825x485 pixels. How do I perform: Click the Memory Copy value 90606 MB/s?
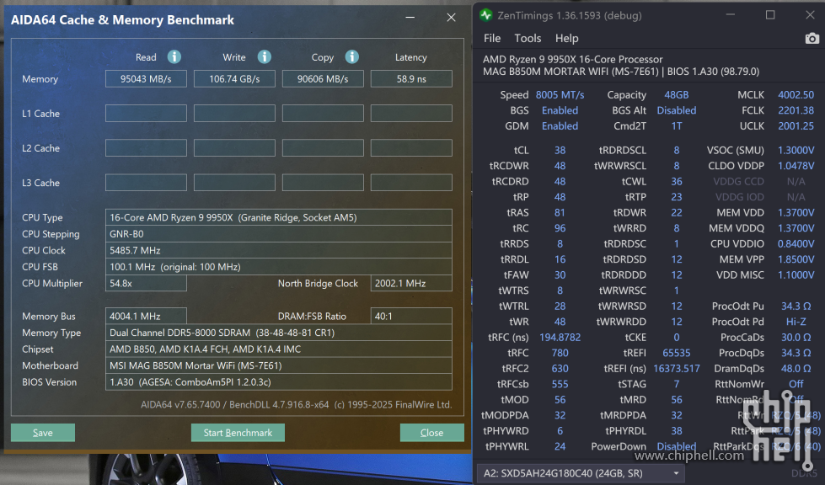(323, 79)
